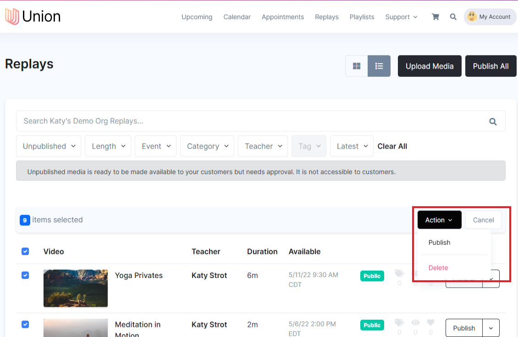Open the Latest sort dropdown
518x337 pixels.
[352, 146]
